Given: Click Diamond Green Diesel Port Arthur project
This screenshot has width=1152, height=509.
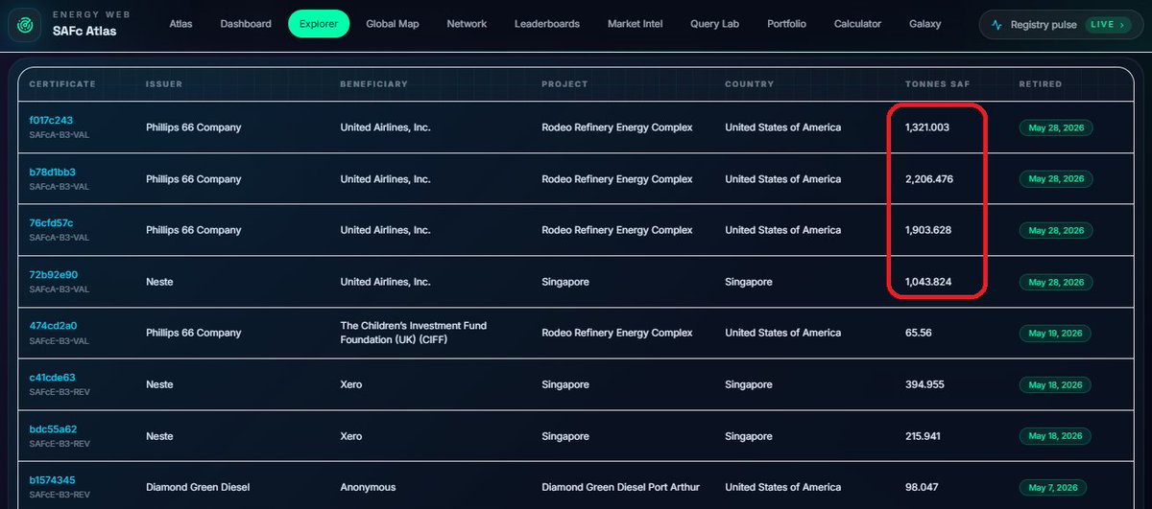Looking at the screenshot, I should click(x=621, y=487).
